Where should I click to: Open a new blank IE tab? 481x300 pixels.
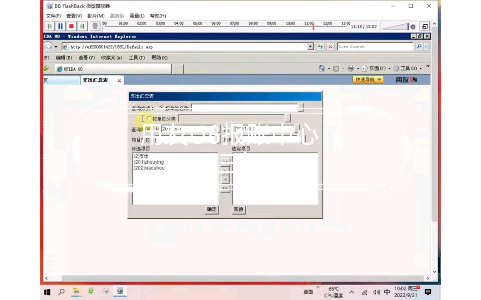[178, 69]
